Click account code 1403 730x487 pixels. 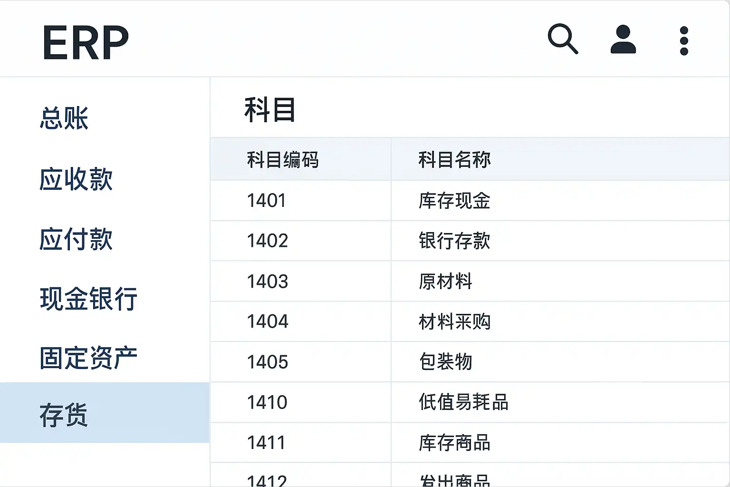(268, 282)
